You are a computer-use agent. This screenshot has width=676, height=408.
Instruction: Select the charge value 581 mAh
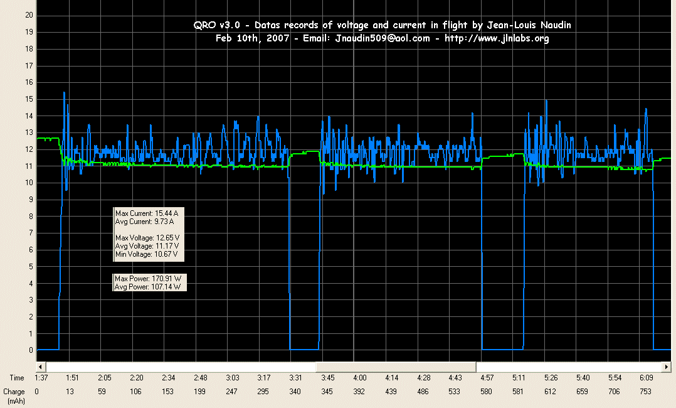[518, 392]
